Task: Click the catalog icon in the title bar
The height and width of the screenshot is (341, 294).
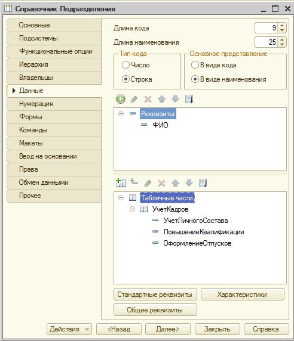Action: pos(8,9)
